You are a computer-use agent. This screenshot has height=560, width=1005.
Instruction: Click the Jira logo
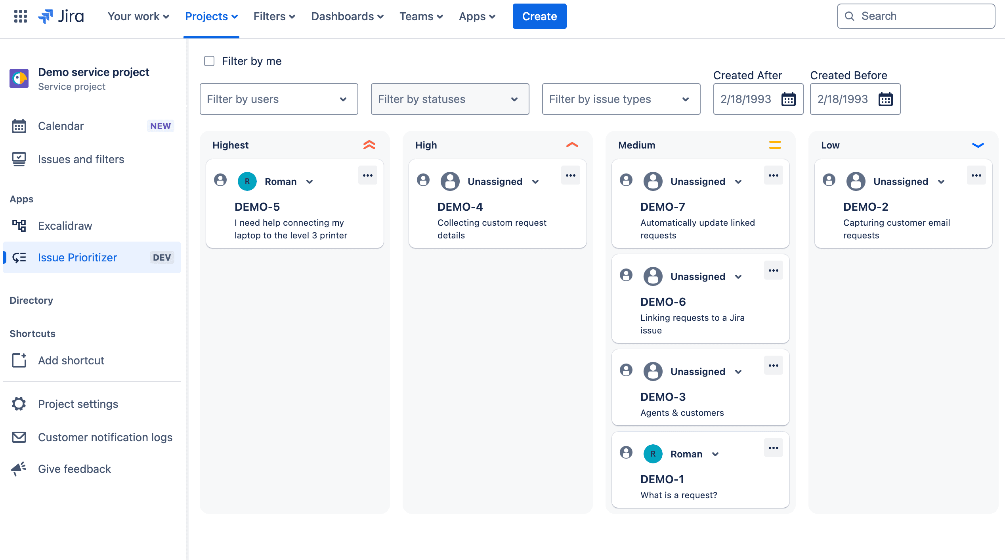click(61, 16)
